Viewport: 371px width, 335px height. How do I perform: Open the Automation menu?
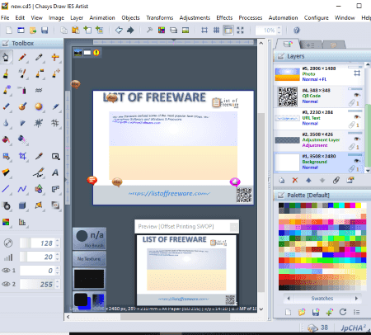[x=283, y=18]
